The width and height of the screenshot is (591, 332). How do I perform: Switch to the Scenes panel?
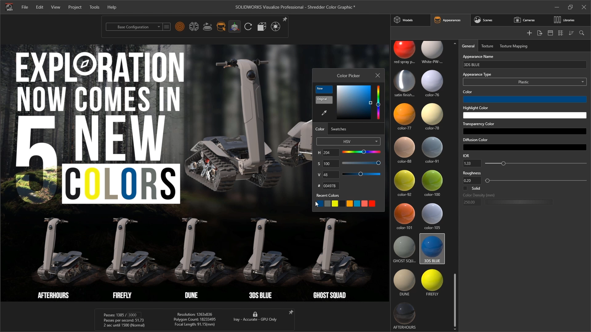coord(487,20)
